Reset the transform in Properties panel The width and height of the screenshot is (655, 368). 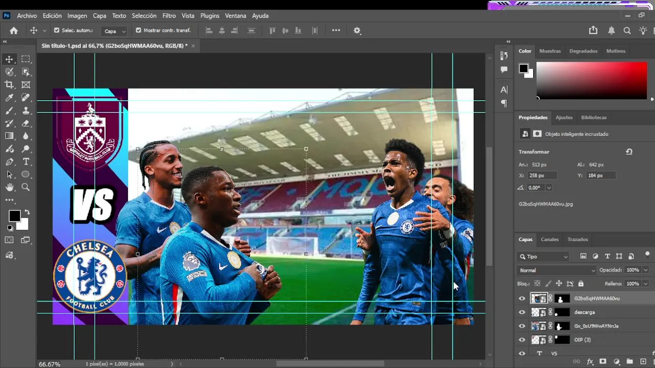[629, 152]
